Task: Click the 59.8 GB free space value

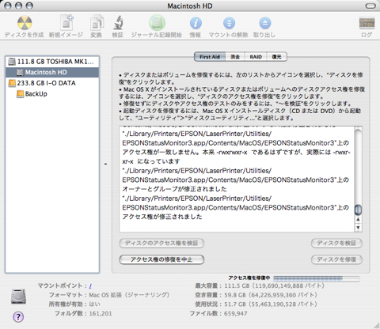Action: (x=271, y=295)
